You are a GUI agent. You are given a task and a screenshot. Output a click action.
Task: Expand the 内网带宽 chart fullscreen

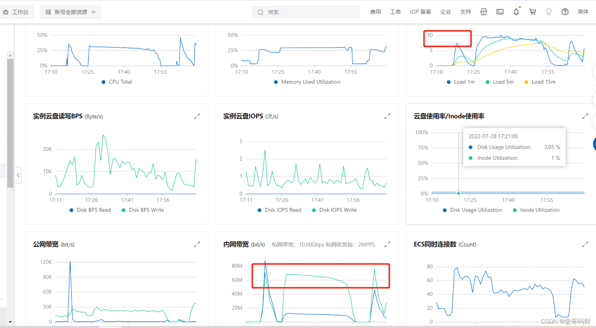(387, 244)
